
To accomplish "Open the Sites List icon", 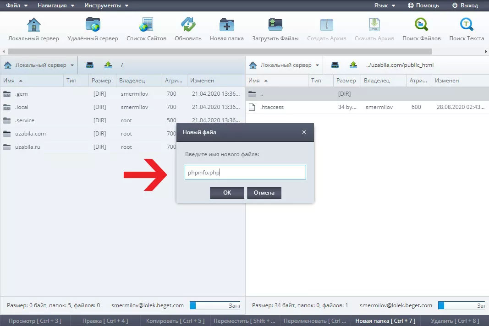I will (146, 25).
